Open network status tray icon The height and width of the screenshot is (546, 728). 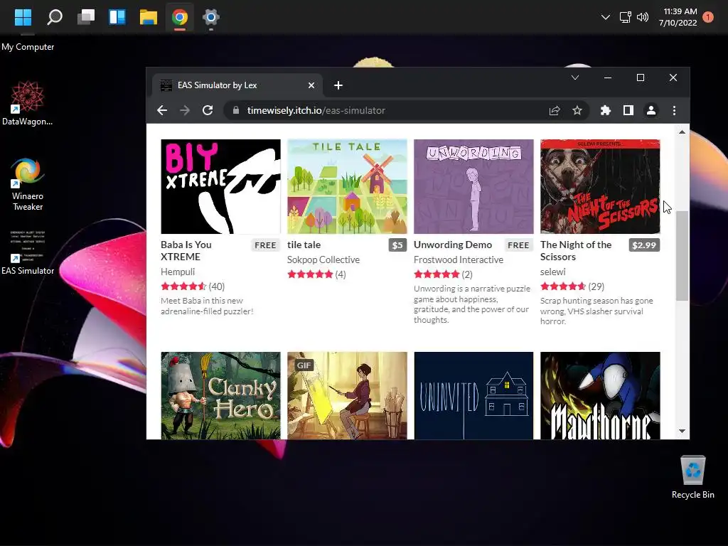626,18
